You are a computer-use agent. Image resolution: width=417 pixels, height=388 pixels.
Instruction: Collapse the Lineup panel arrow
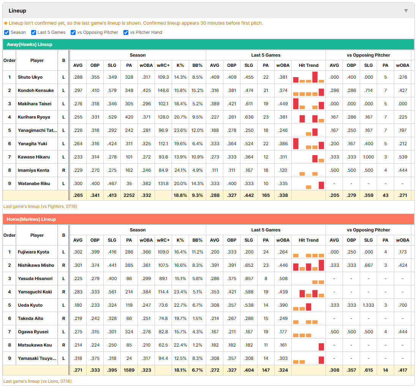click(406, 11)
